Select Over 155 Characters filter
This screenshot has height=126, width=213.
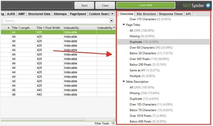(x=151, y=104)
